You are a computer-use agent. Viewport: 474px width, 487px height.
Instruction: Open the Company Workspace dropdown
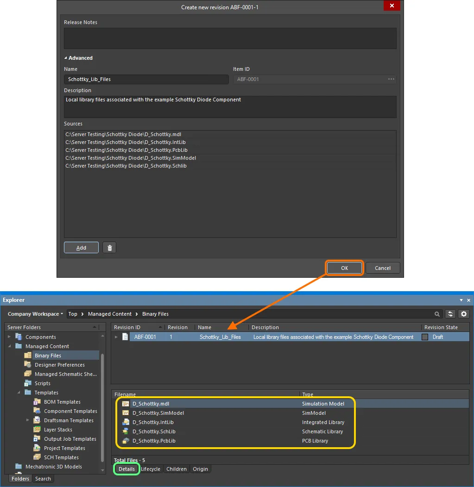[x=35, y=314]
